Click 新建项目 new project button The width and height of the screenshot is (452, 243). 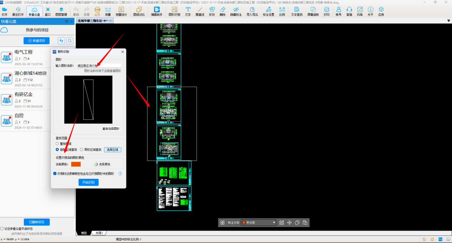(36, 40)
